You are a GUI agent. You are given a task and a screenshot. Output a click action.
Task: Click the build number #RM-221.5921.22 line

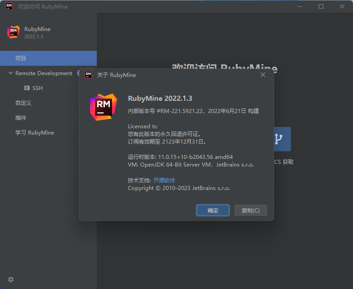point(194,111)
